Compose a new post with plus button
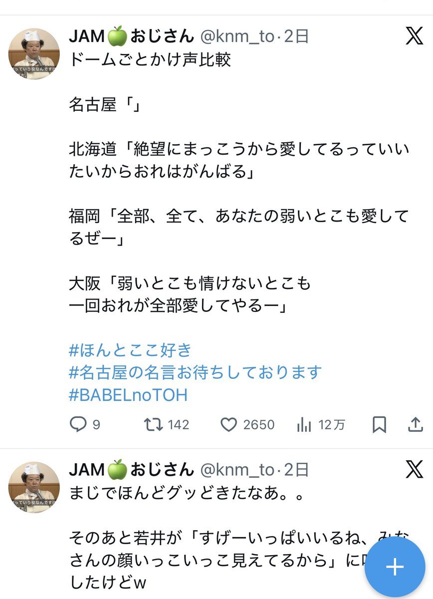433x599 pixels. tap(395, 567)
